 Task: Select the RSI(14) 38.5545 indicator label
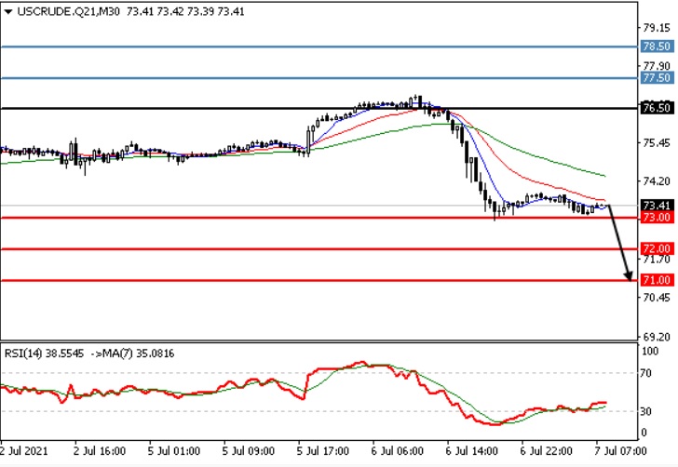tap(44, 354)
